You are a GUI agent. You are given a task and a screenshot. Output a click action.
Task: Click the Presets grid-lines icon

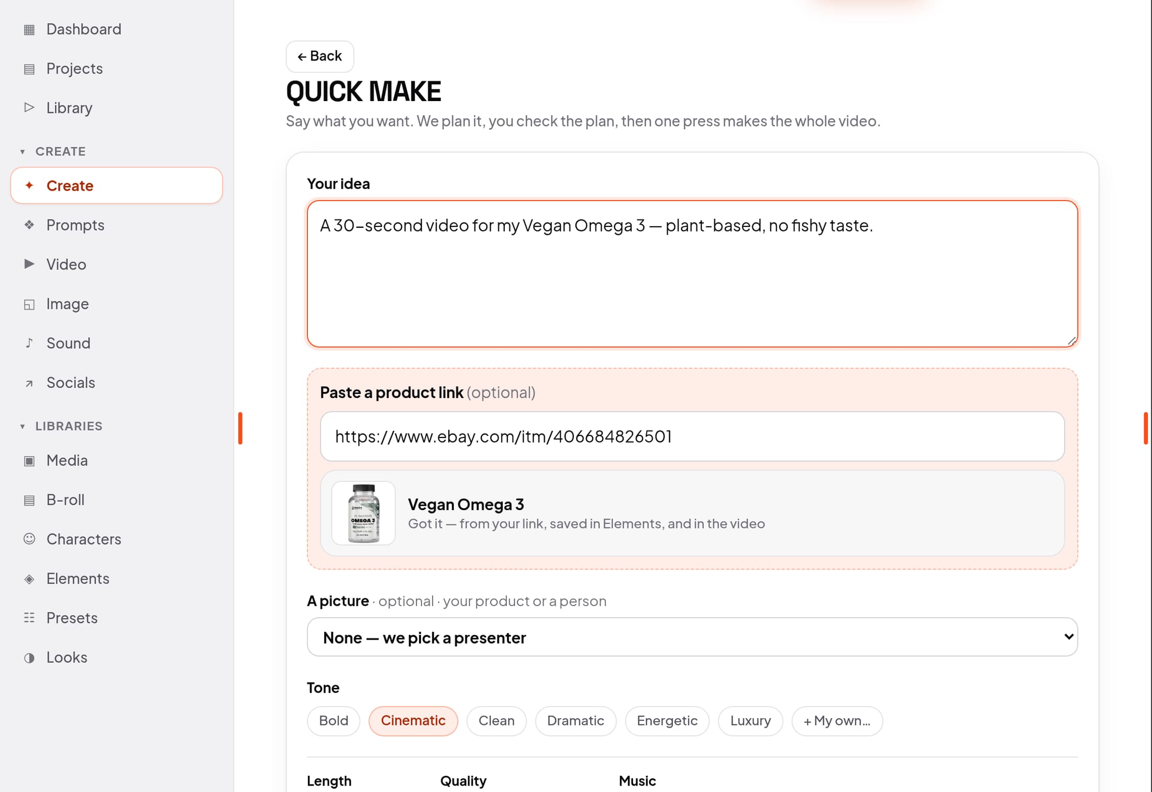29,618
